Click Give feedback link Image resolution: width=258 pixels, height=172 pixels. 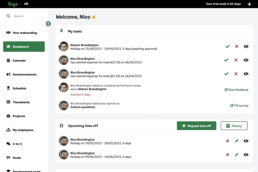pos(236,90)
